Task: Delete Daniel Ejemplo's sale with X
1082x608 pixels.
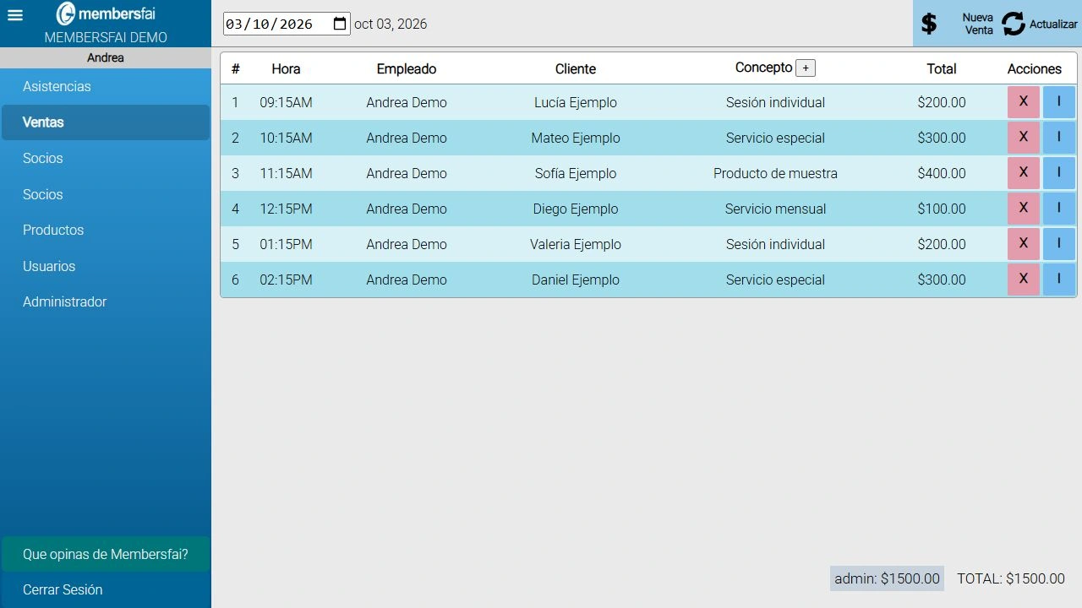Action: 1024,280
